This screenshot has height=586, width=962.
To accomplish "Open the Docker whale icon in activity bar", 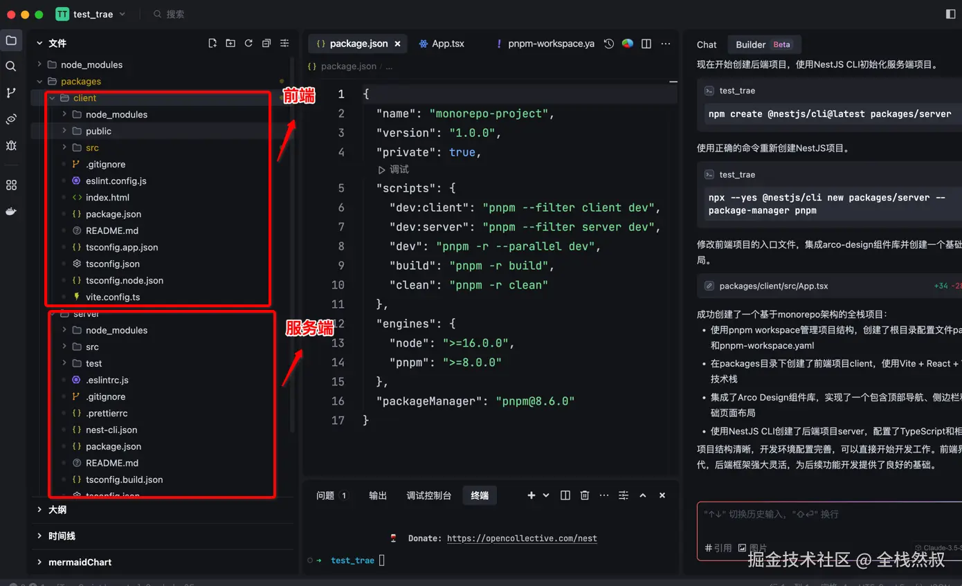I will pyautogui.click(x=11, y=212).
